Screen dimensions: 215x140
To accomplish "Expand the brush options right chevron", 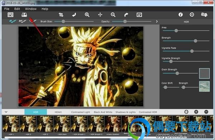I will pyautogui.click(x=157, y=21).
